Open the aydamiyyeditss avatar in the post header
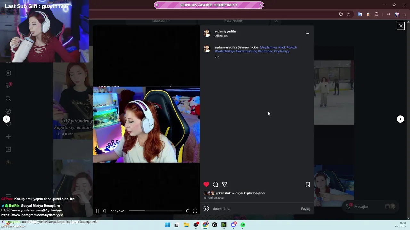Image resolution: width=410 pixels, height=230 pixels. point(207,33)
